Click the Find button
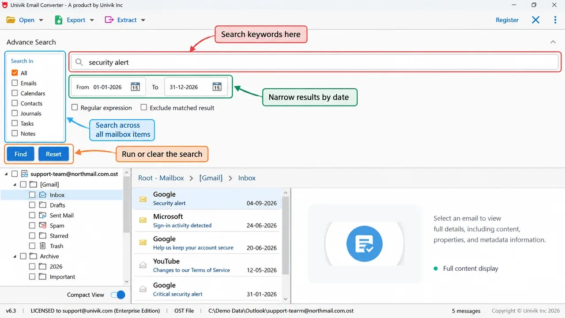This screenshot has height=318, width=565. click(x=21, y=154)
